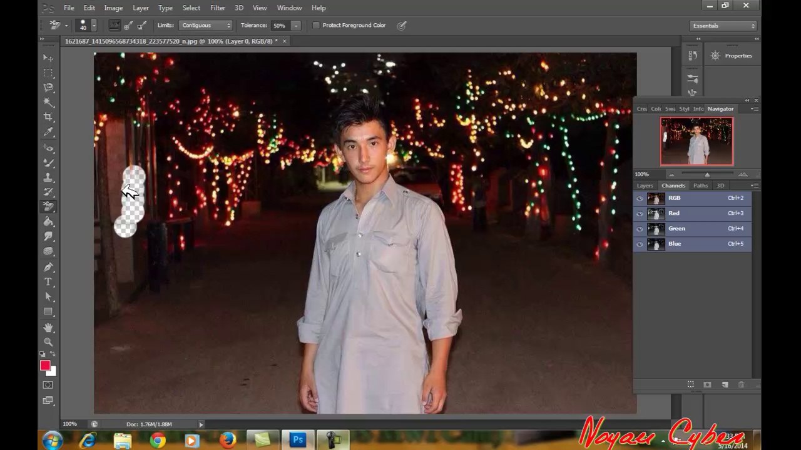Screen dimensions: 801x450
Task: Hide the Blue channel visibility
Action: click(x=640, y=244)
